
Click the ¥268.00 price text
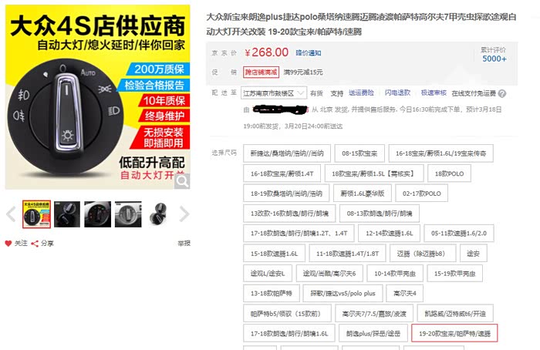pyautogui.click(x=266, y=52)
